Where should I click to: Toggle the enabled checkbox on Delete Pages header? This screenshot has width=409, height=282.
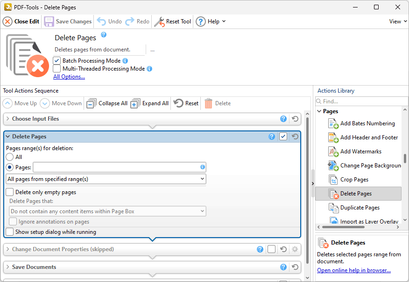tap(283, 137)
